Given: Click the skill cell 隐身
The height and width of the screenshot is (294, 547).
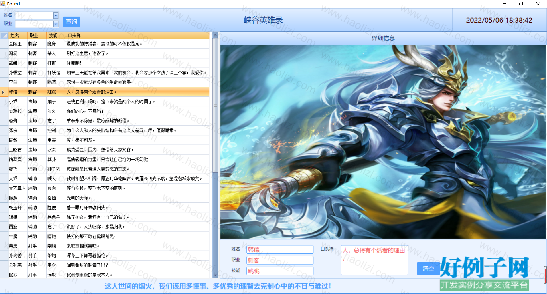Looking at the screenshot, I should [56, 44].
